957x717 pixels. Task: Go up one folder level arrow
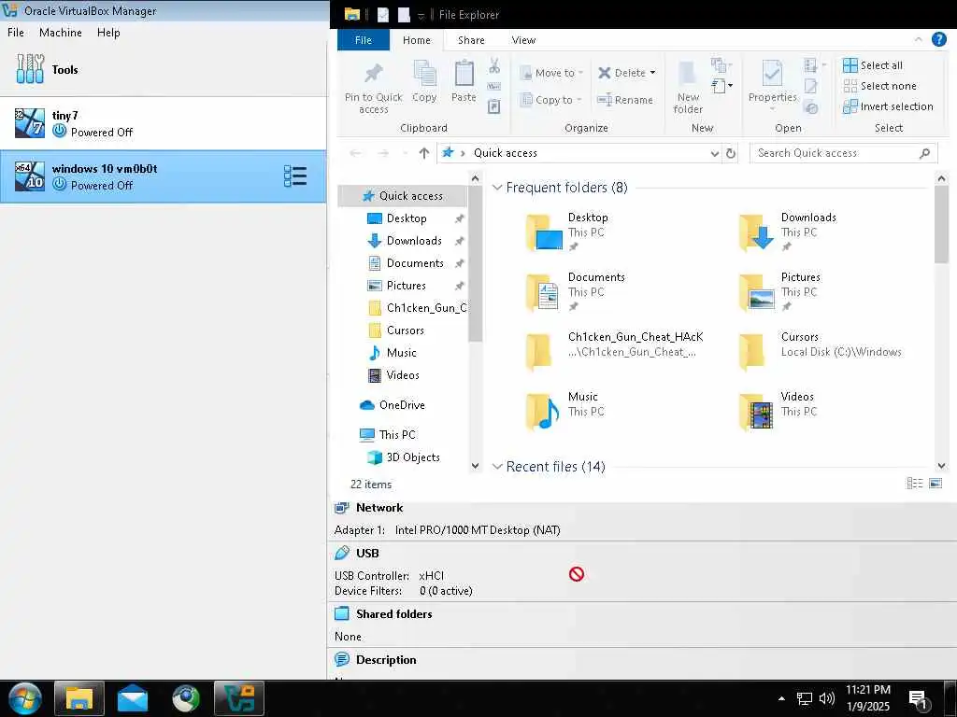tap(424, 153)
